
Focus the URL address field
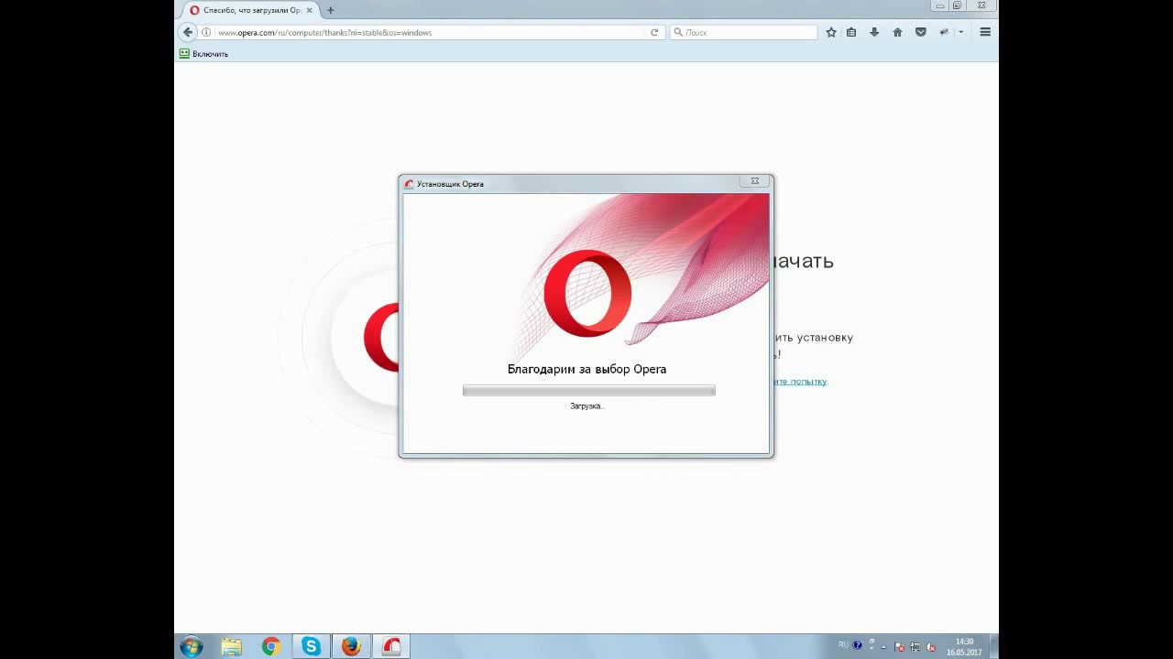tap(431, 32)
